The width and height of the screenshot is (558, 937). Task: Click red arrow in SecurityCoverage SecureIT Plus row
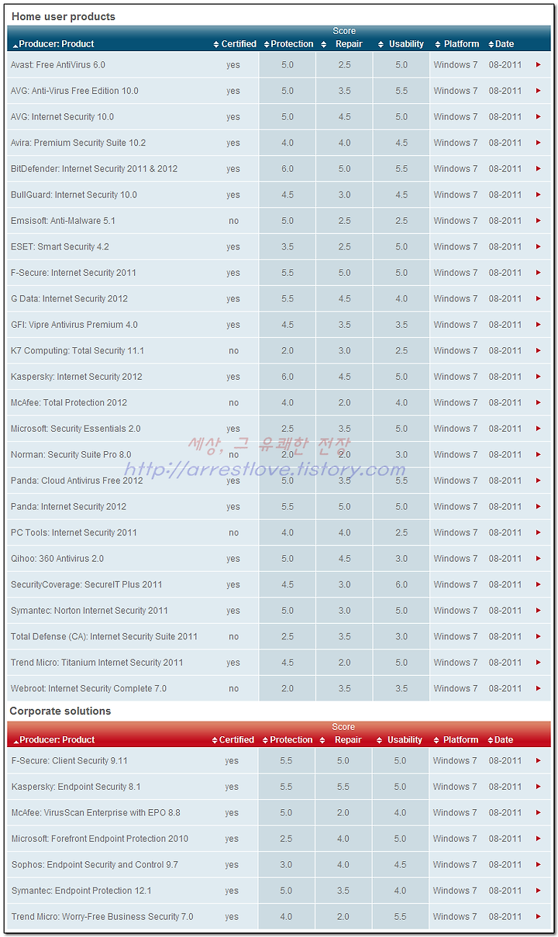pos(539,584)
